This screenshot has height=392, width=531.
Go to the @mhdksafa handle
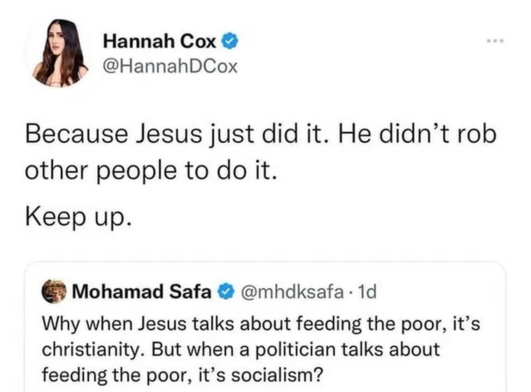pos(292,292)
